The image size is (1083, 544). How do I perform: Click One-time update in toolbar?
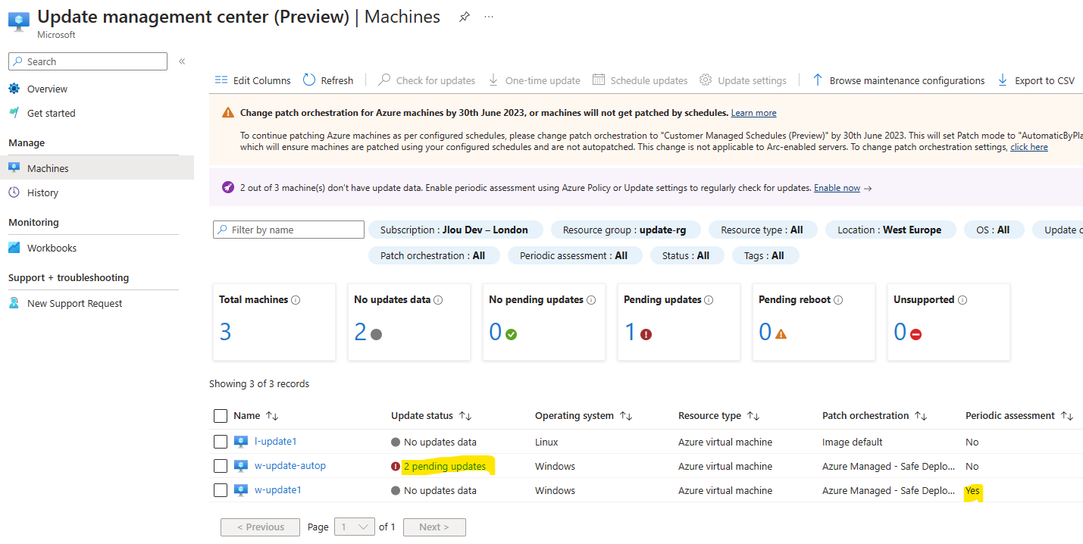(534, 80)
